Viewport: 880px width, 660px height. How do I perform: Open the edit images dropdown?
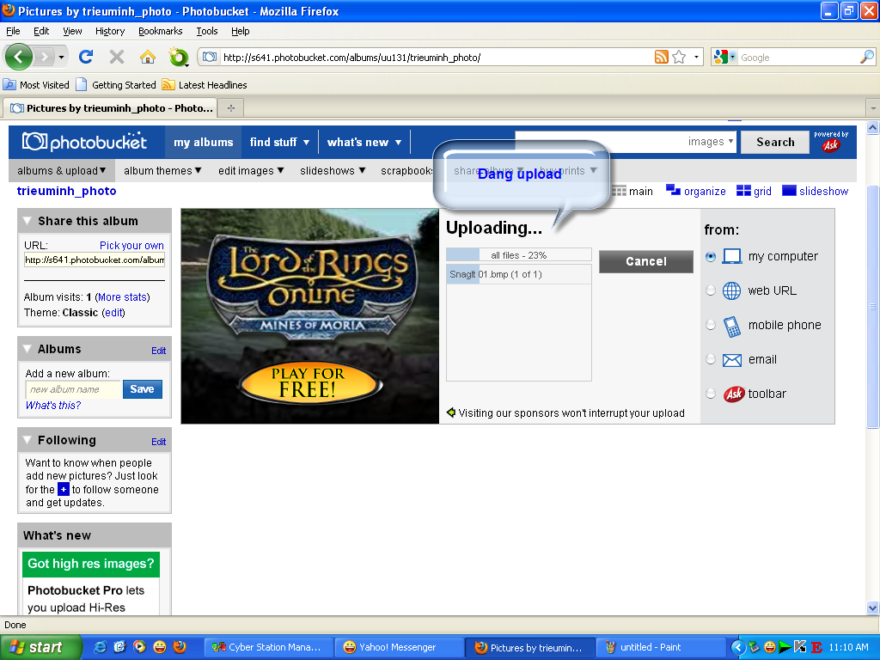(251, 171)
